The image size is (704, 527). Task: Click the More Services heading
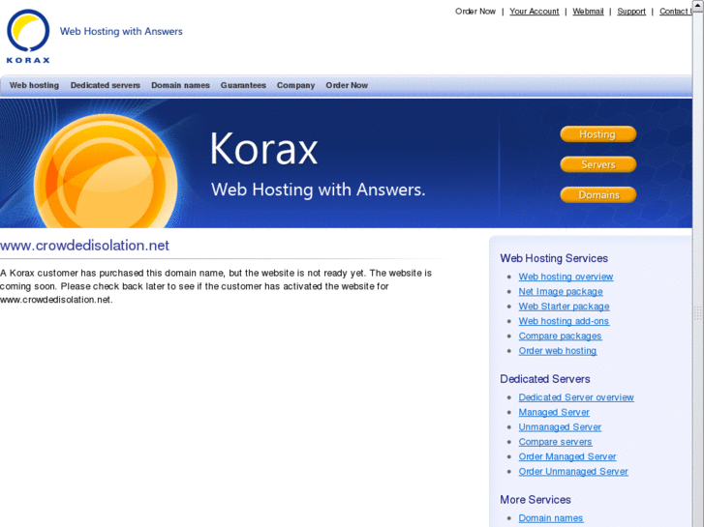[x=536, y=500]
